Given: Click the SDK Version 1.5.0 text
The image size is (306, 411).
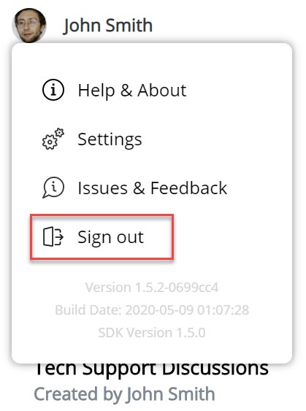Looking at the screenshot, I should click(152, 333).
